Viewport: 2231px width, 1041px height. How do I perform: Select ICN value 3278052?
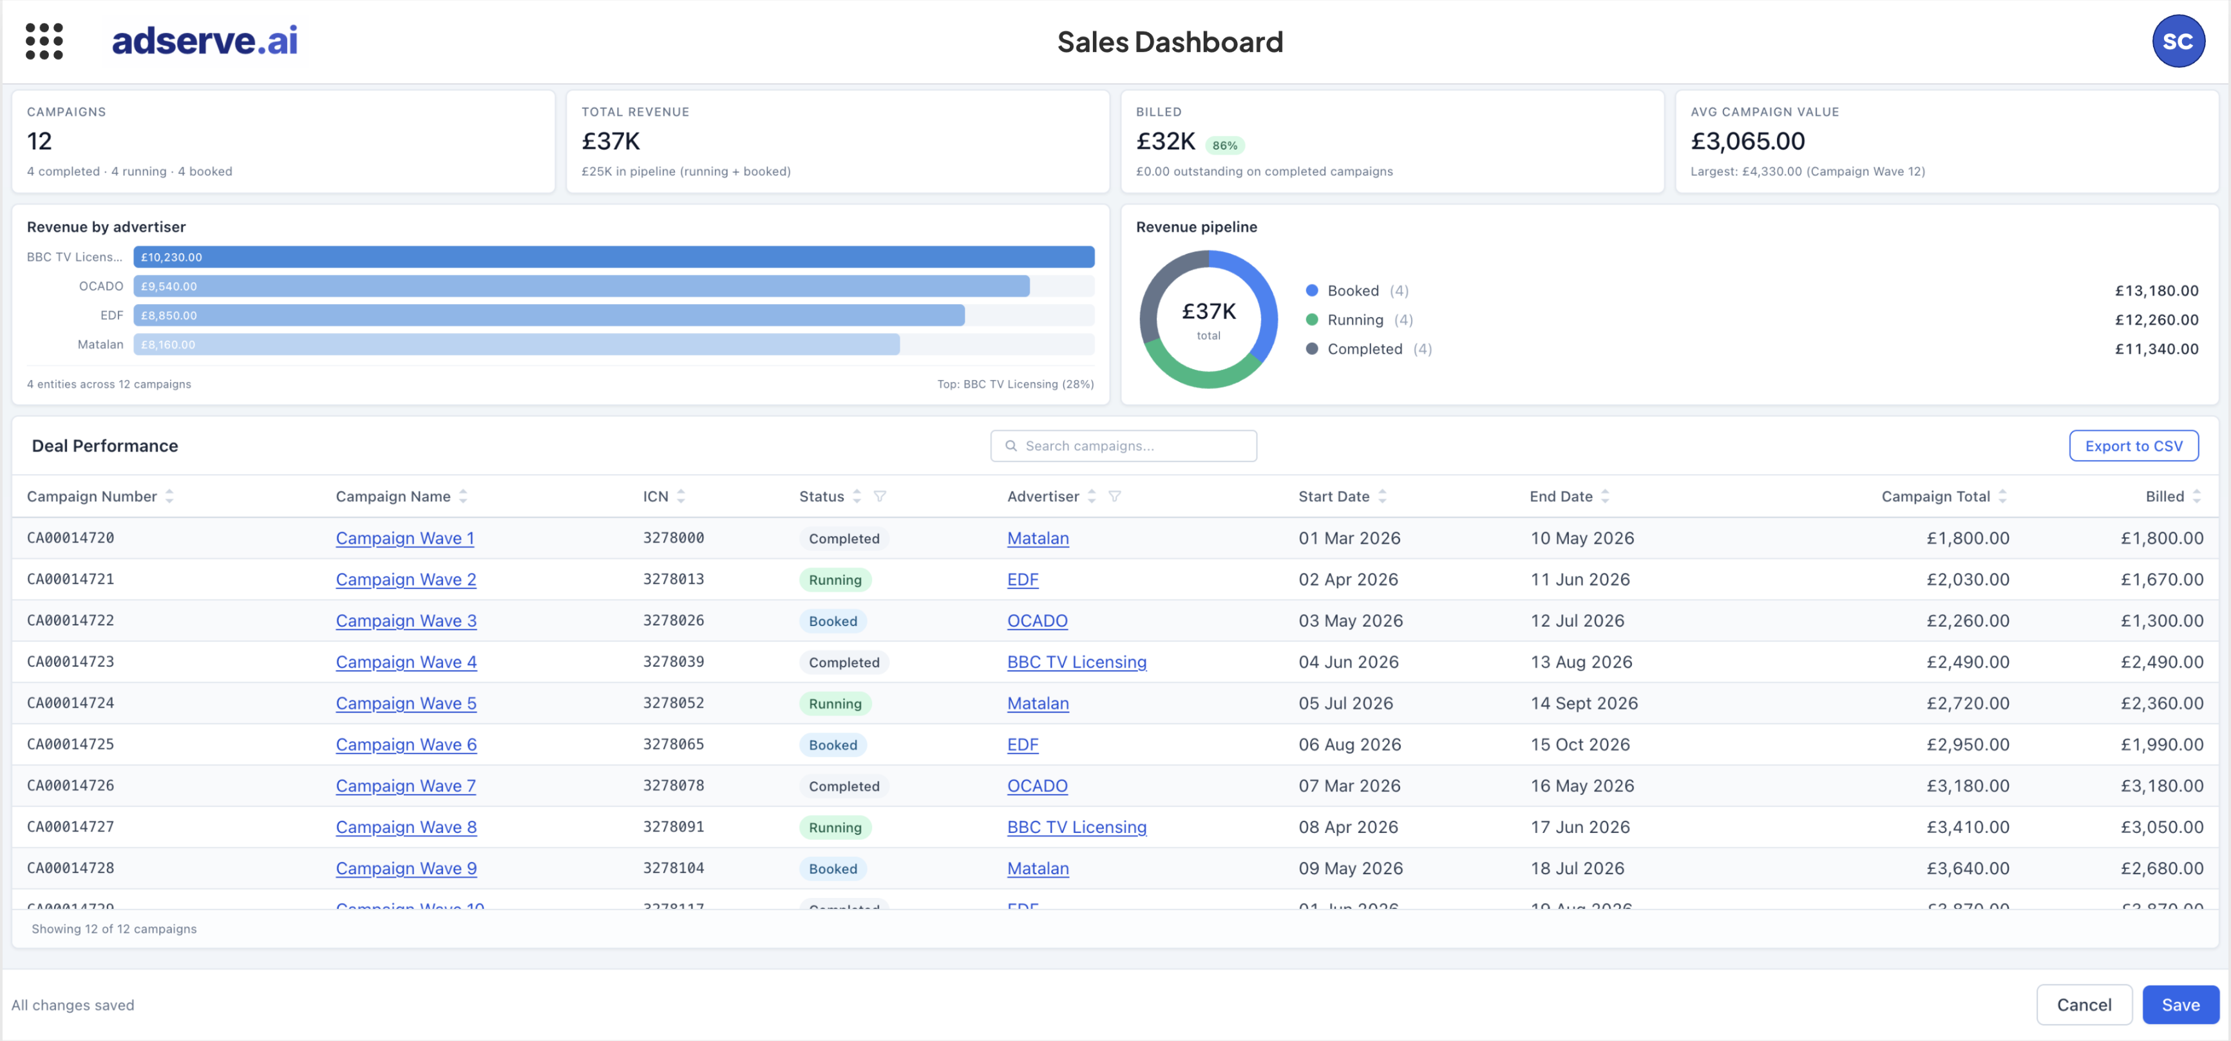[673, 703]
